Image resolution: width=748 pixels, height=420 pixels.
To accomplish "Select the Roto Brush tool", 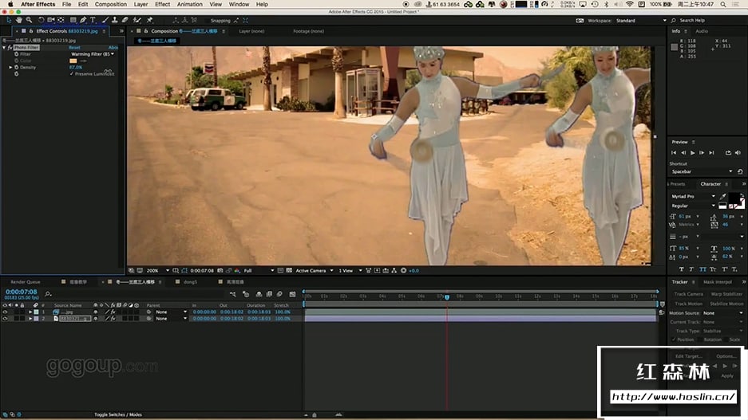I will click(137, 20).
